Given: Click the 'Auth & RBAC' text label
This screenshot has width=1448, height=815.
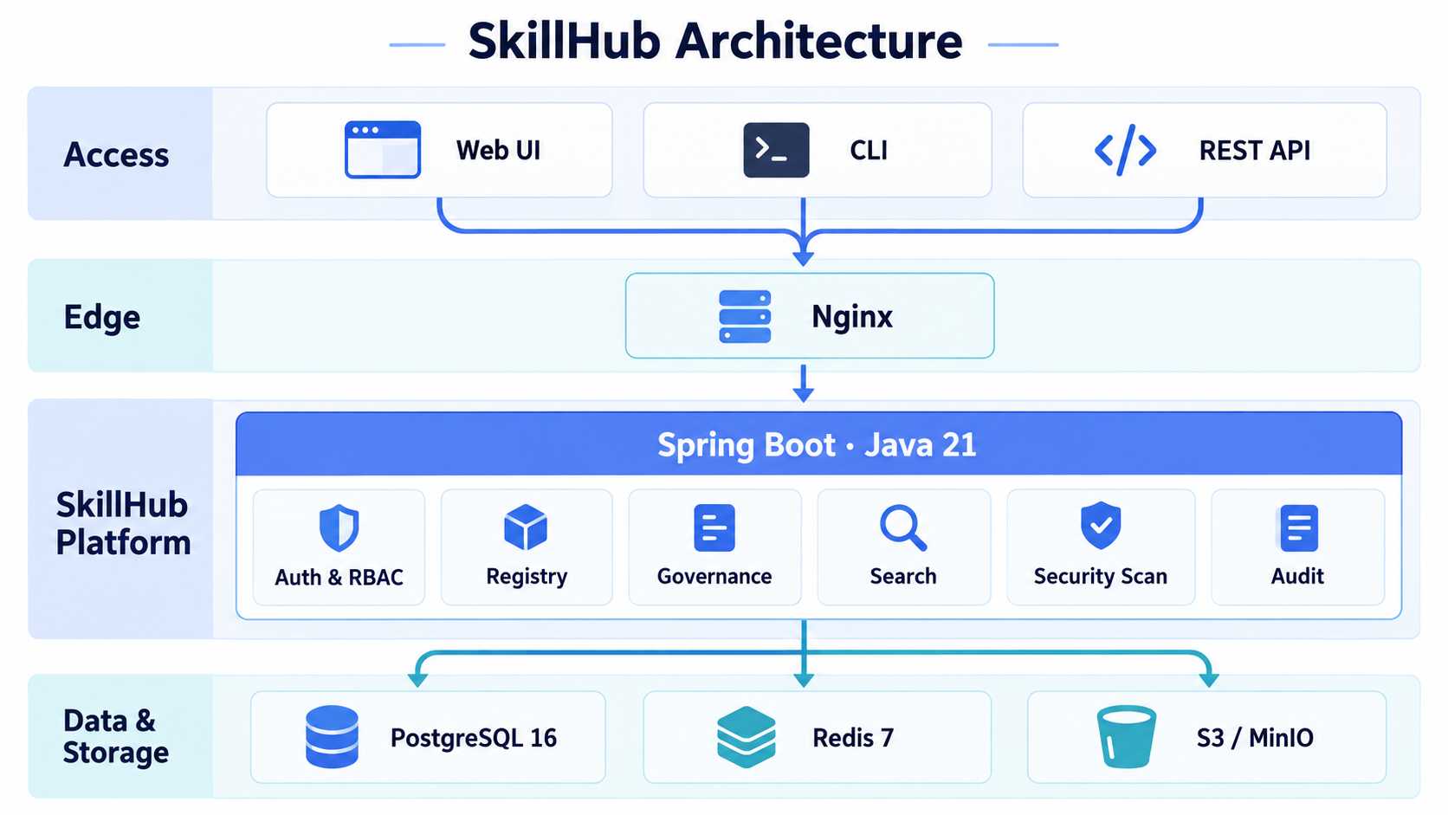Looking at the screenshot, I should point(339,578).
